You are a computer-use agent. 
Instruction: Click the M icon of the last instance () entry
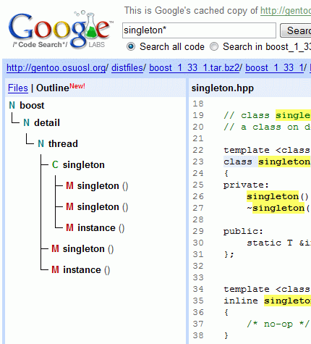[x=55, y=269]
